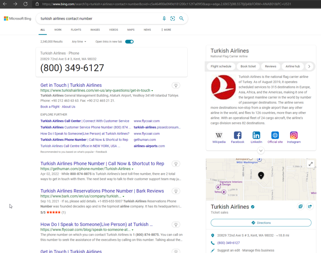Open How Do I Speak to Someone result
This screenshot has width=321, height=253.
pos(96,224)
